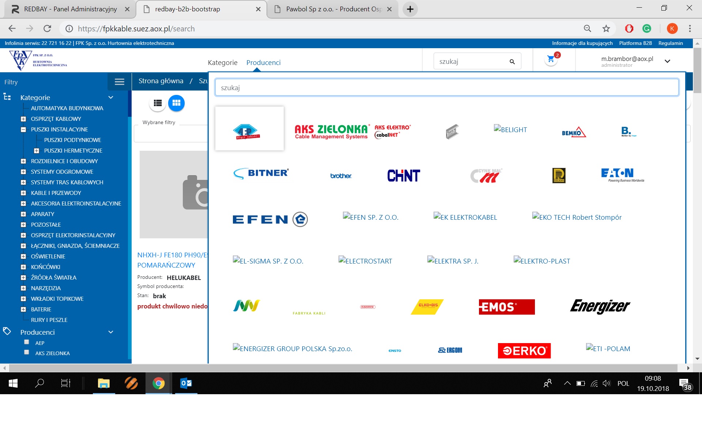Choose the ERKO producer logo
The image size is (702, 438).
tap(524, 350)
